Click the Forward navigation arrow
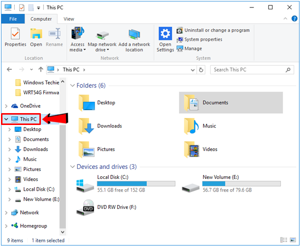 point(22,70)
